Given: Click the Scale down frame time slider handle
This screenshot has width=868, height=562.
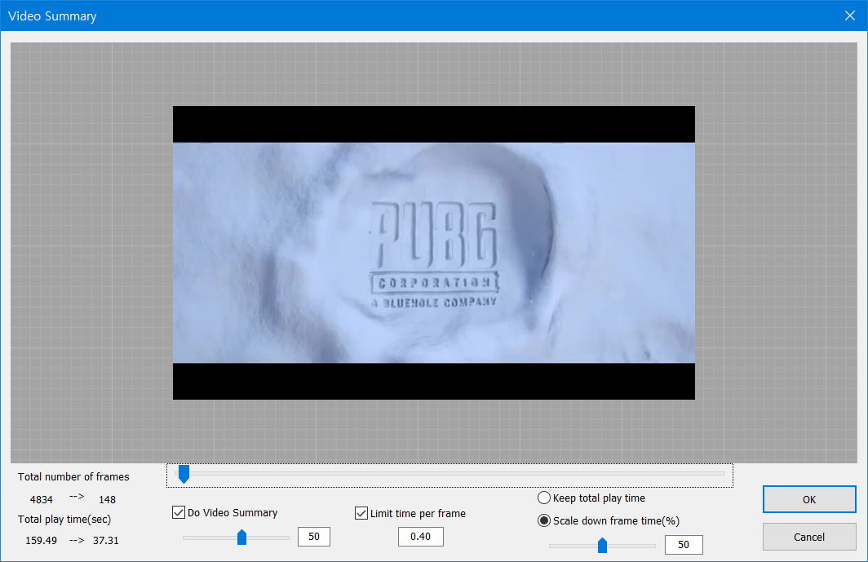Looking at the screenshot, I should coord(602,545).
